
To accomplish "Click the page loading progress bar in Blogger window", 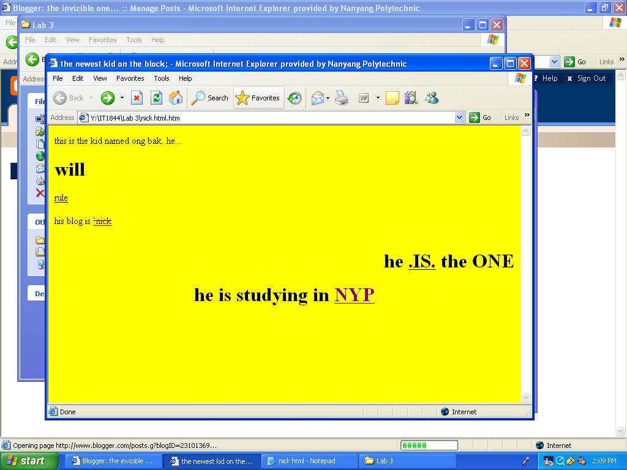I will [429, 446].
